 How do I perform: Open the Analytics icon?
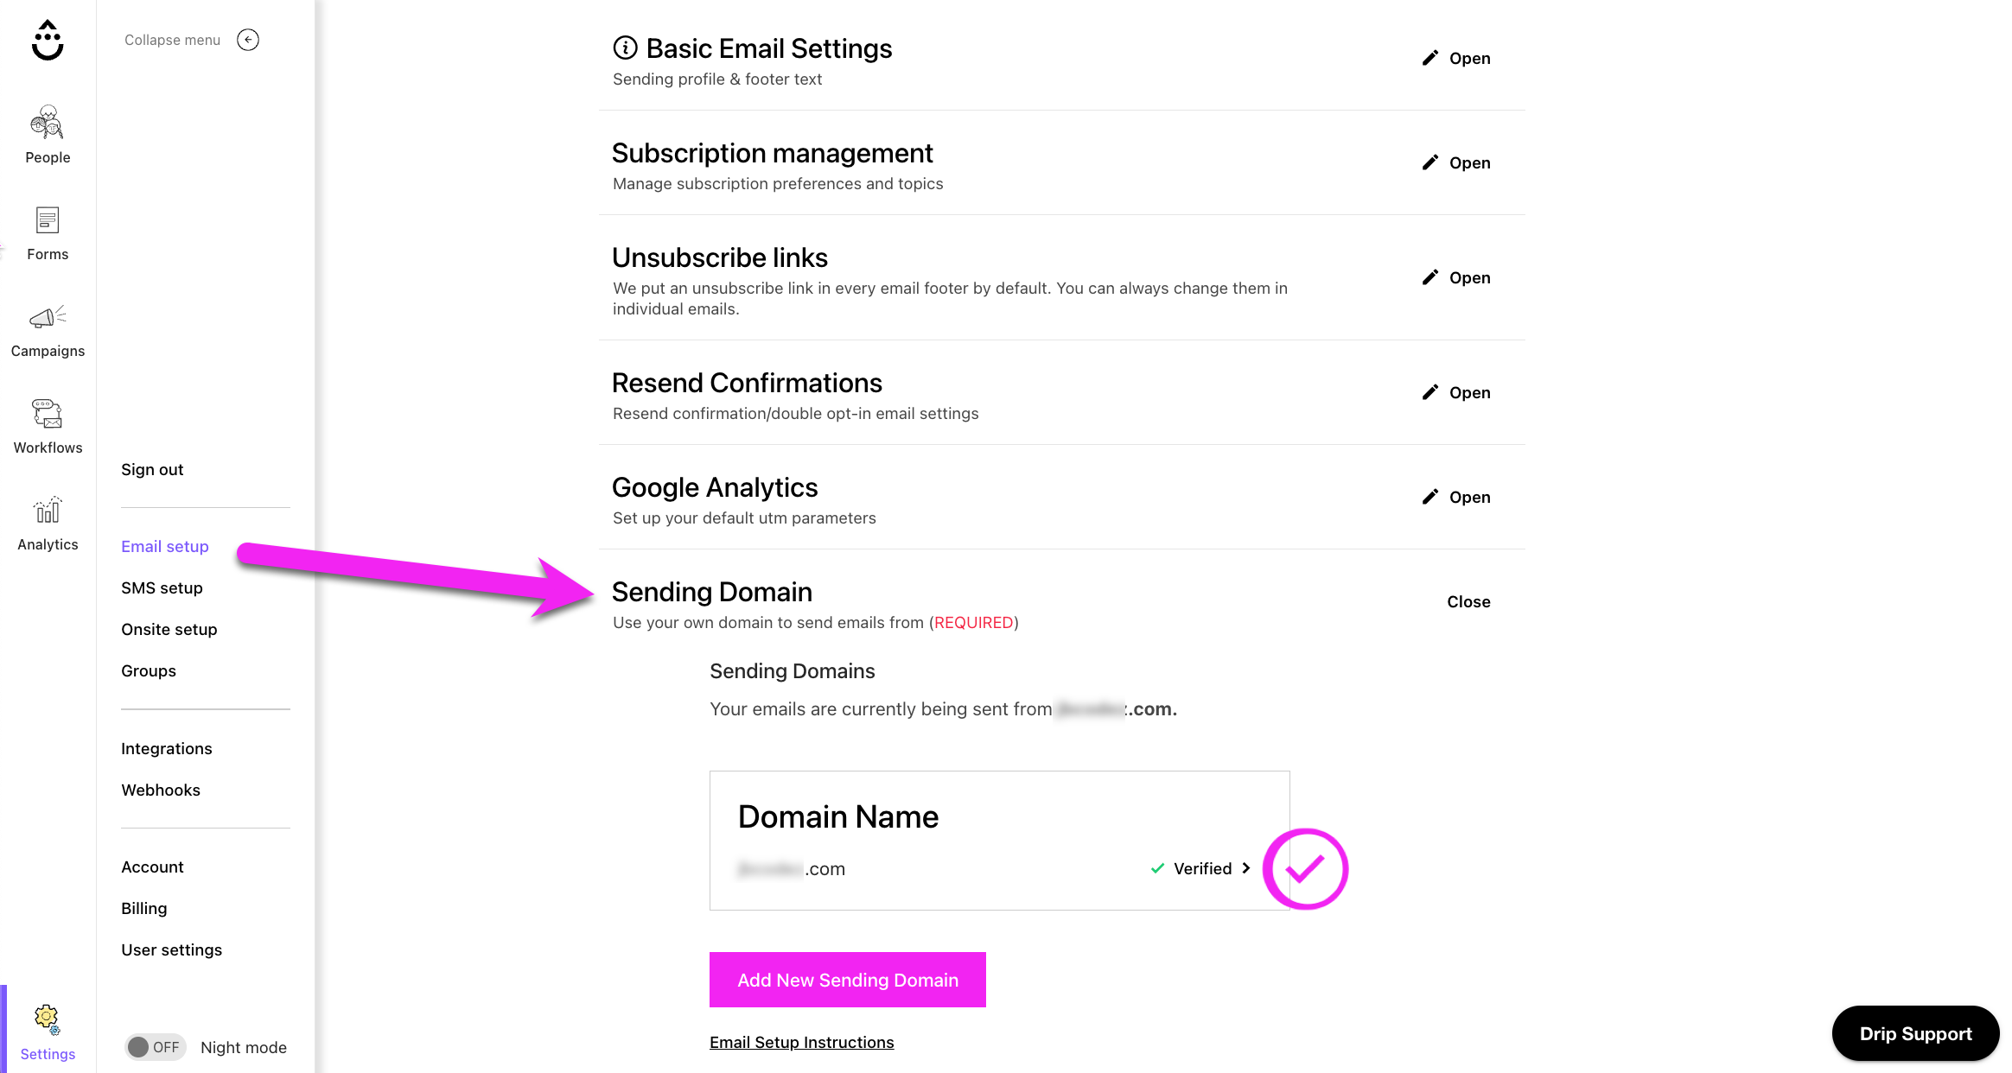pyautogui.click(x=47, y=512)
